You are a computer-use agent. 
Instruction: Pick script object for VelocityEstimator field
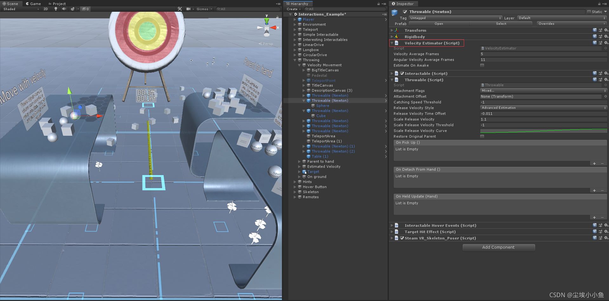[x=606, y=48]
